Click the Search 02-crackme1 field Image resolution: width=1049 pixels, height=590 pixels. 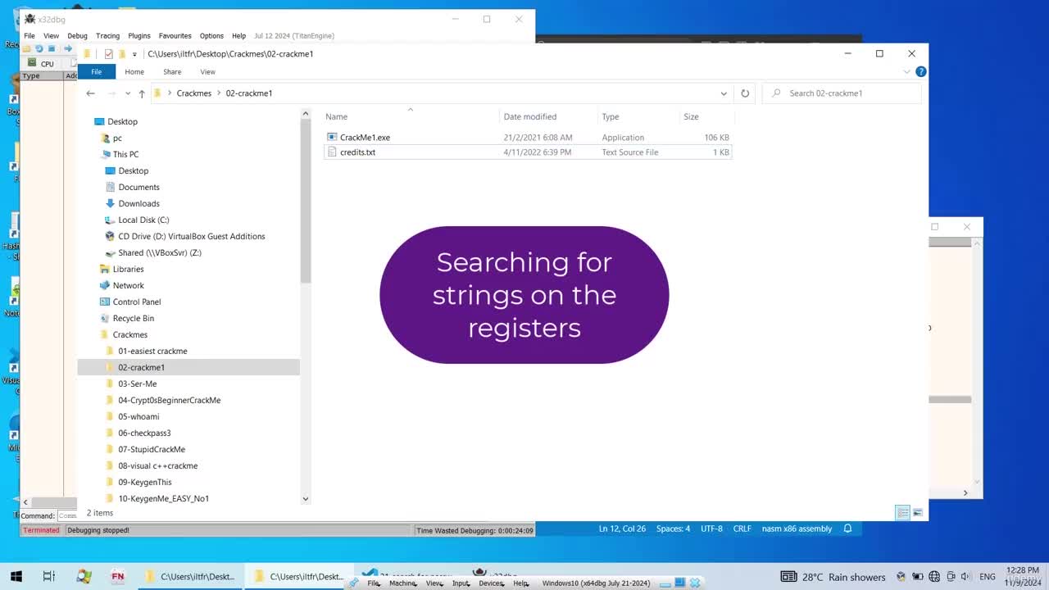(842, 93)
